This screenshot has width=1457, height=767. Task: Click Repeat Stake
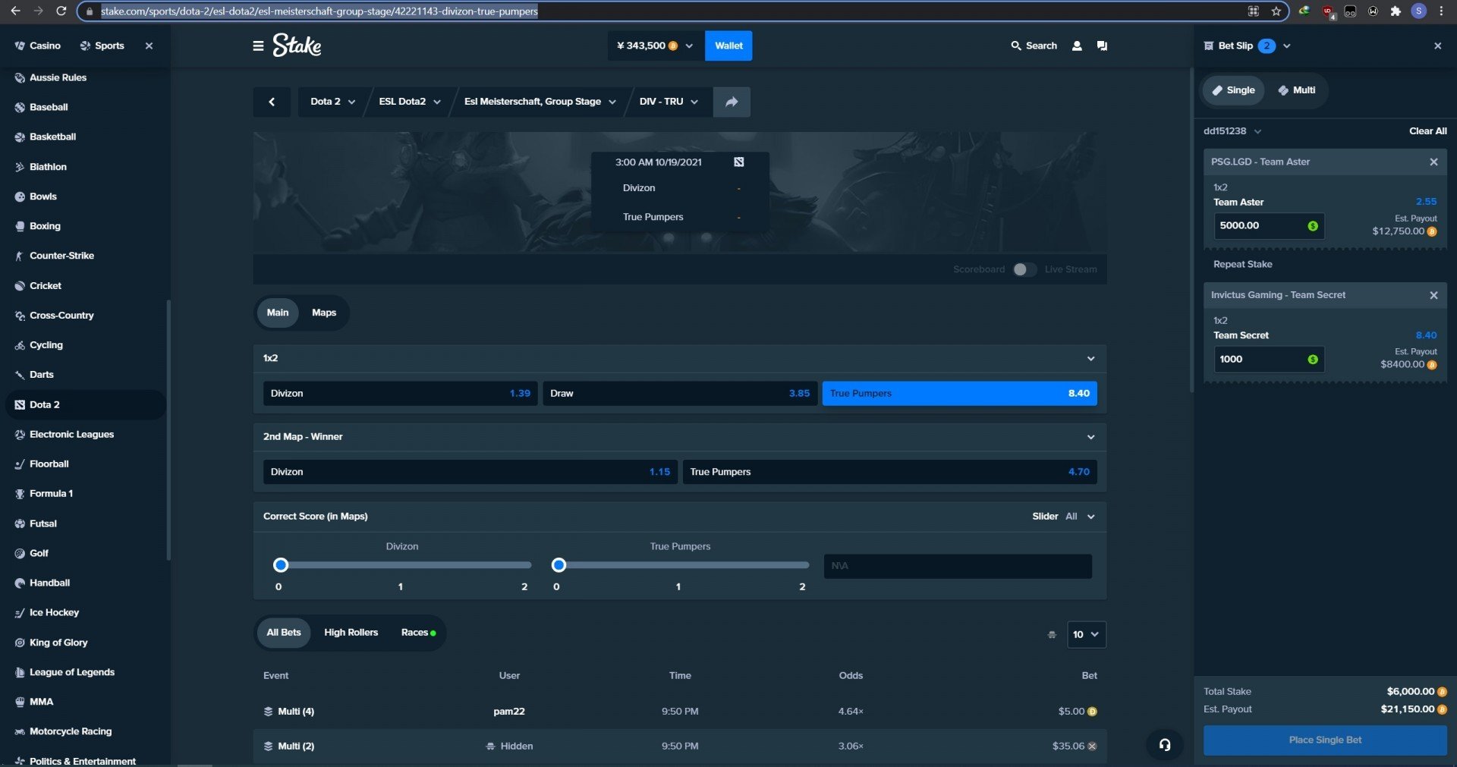1242,265
